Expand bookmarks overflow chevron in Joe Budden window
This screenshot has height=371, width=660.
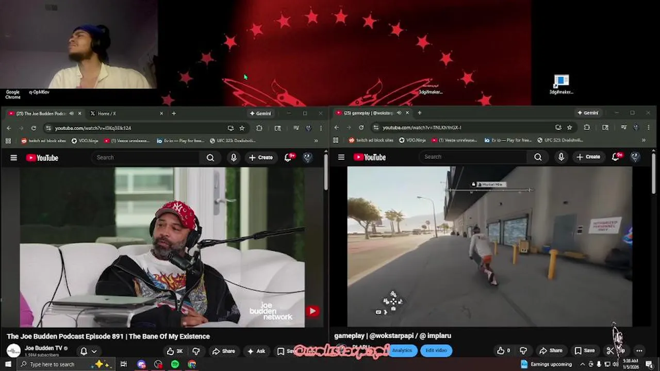pyautogui.click(x=316, y=141)
